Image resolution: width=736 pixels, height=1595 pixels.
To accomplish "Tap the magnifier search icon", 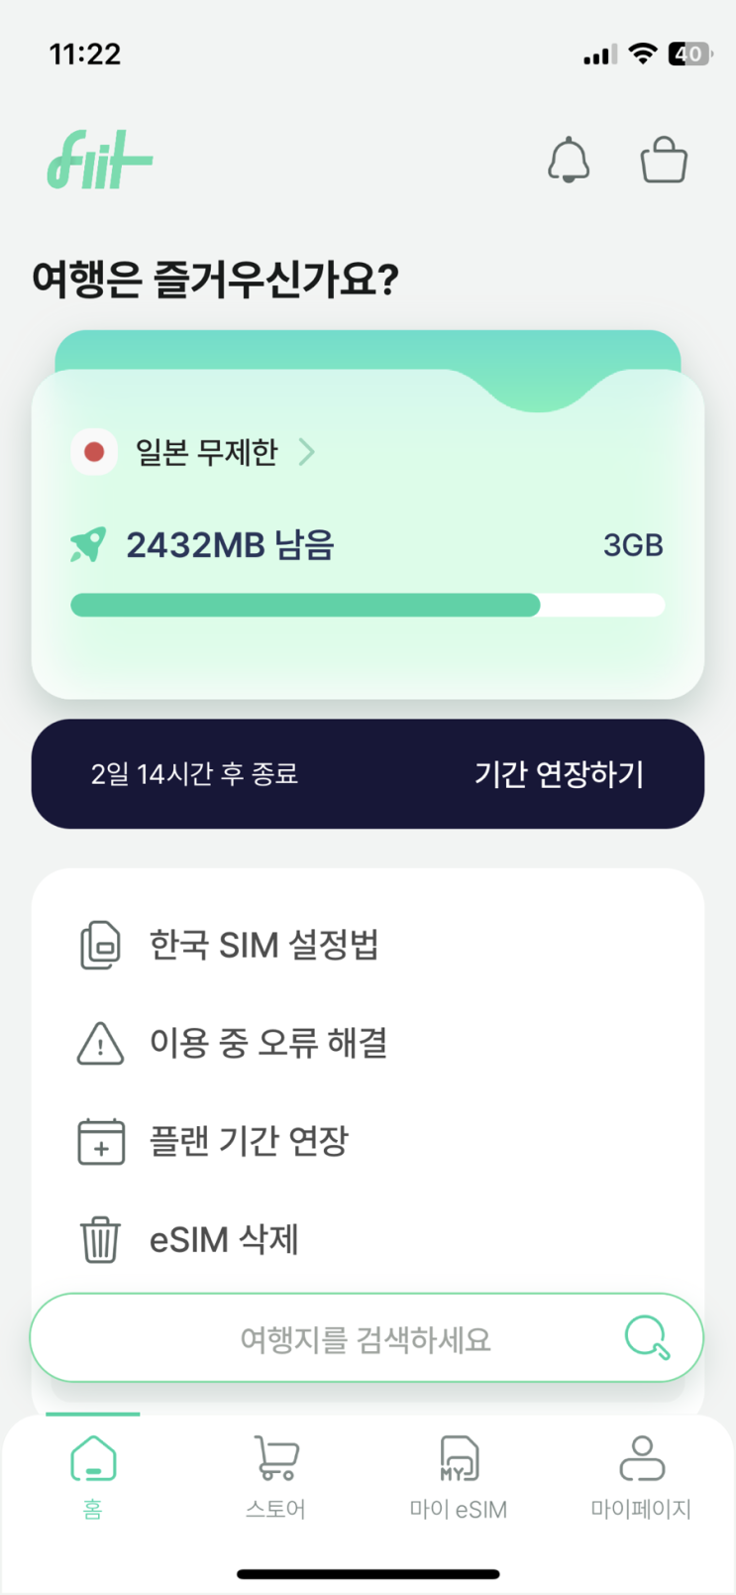I will click(x=648, y=1338).
